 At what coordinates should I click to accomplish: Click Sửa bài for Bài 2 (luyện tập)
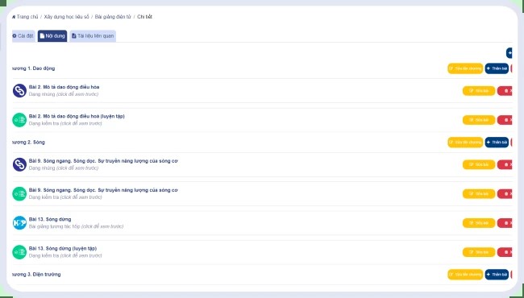click(479, 120)
